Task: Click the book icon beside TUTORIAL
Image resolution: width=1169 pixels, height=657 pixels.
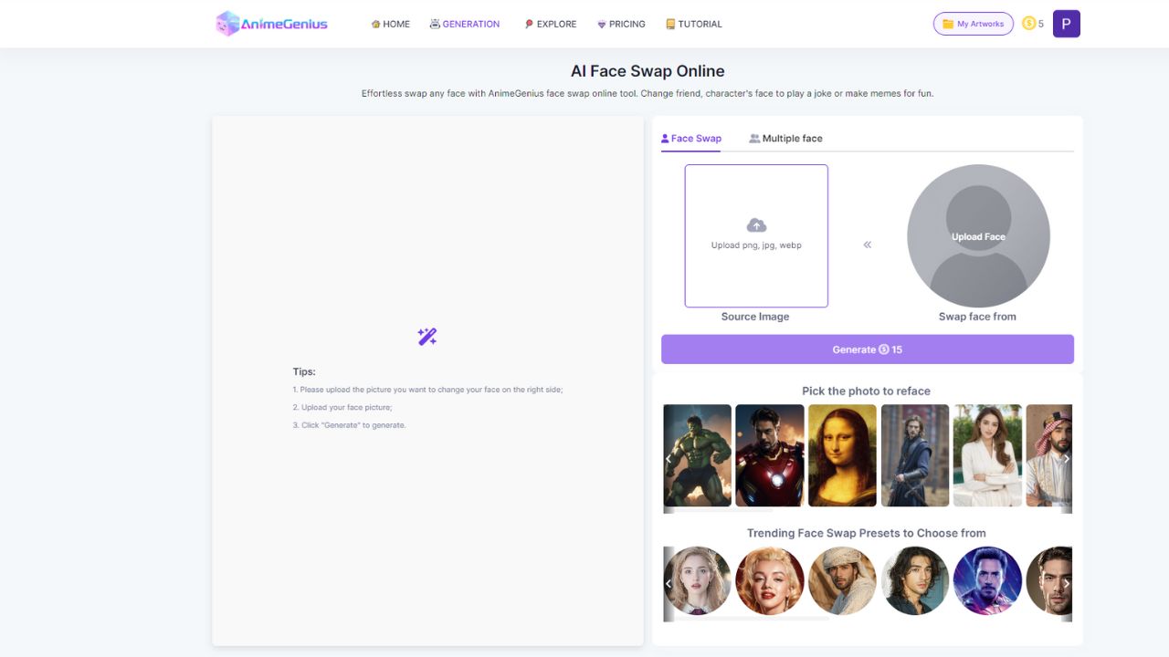Action: click(670, 24)
